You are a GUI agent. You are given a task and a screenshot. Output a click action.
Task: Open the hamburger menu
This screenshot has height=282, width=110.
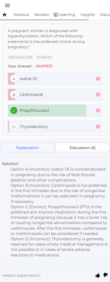tap(7, 5)
